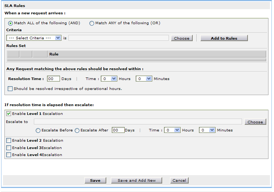The image size is (274, 192).
Task: Select Match ALL of the following (AND)
Action: [x=11, y=23]
